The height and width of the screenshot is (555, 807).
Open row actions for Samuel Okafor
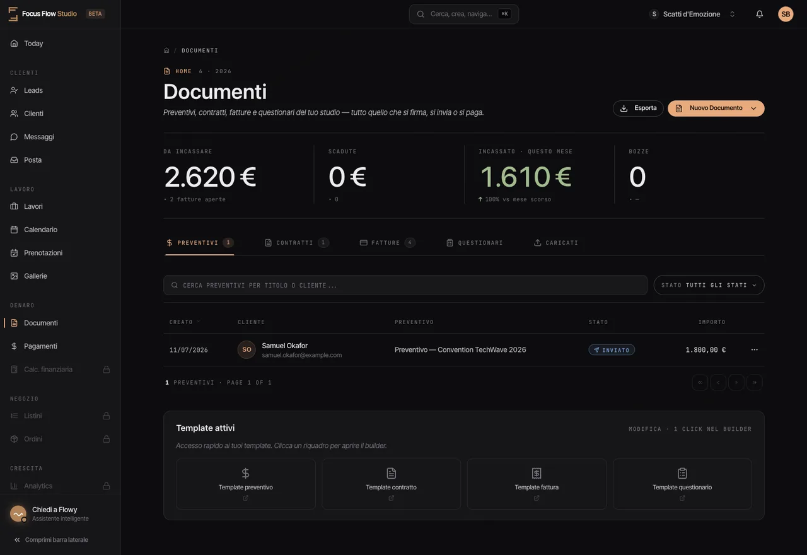754,349
